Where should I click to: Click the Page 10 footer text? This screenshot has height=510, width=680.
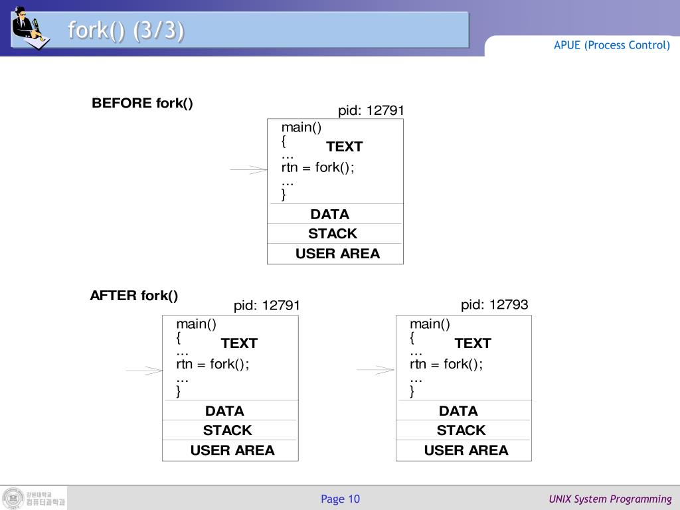coord(341,499)
